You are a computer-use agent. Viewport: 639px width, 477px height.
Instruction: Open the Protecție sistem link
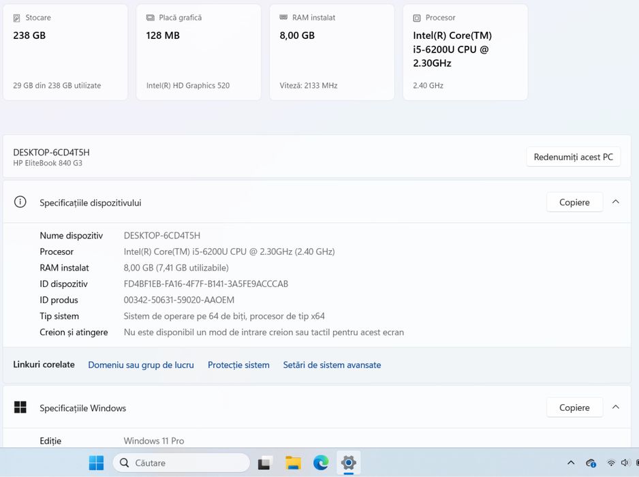pyautogui.click(x=238, y=365)
